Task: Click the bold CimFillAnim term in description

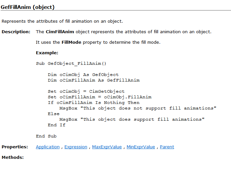Action: click(x=60, y=32)
